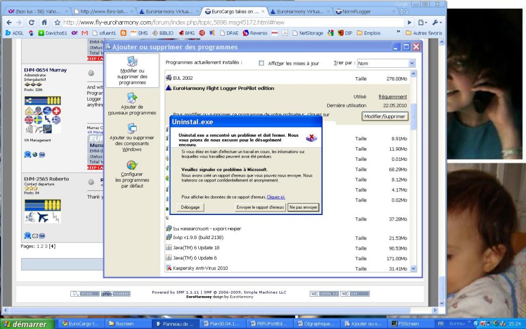This screenshot has width=526, height=329.
Task: Open the Windows 'démarrer' Start menu
Action: [x=27, y=324]
